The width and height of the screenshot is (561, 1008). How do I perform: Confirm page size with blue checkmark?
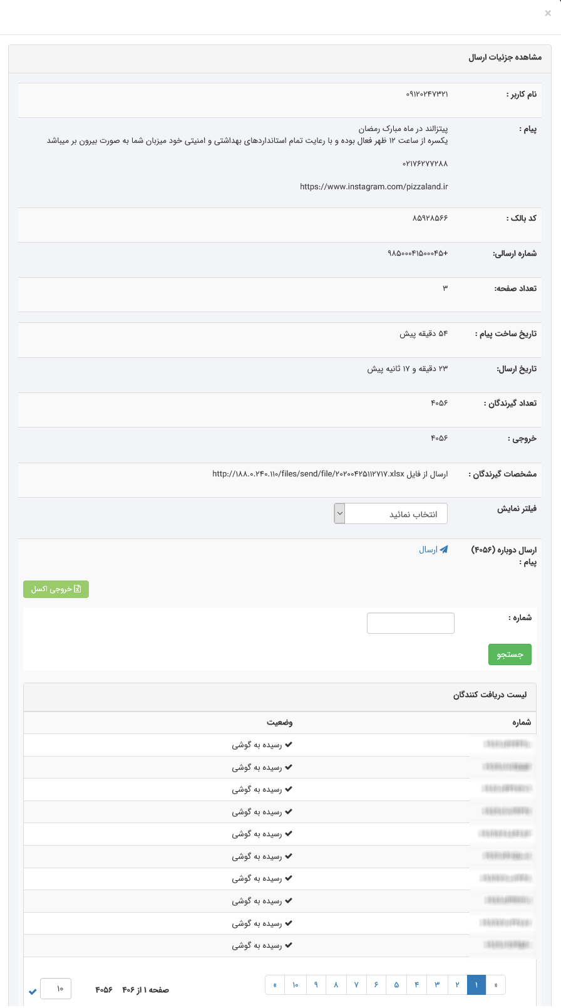tap(33, 991)
